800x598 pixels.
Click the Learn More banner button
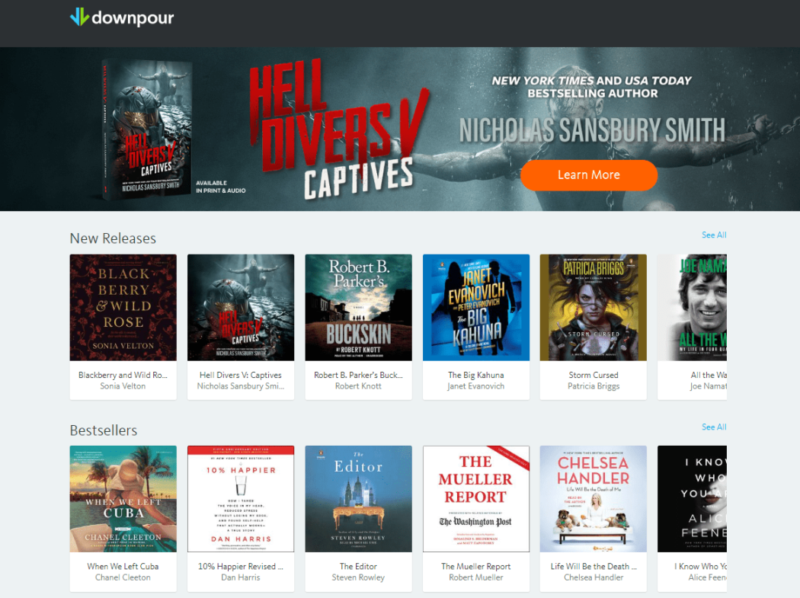coord(589,175)
